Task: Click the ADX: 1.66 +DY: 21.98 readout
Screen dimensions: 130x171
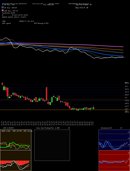Action: (17, 131)
